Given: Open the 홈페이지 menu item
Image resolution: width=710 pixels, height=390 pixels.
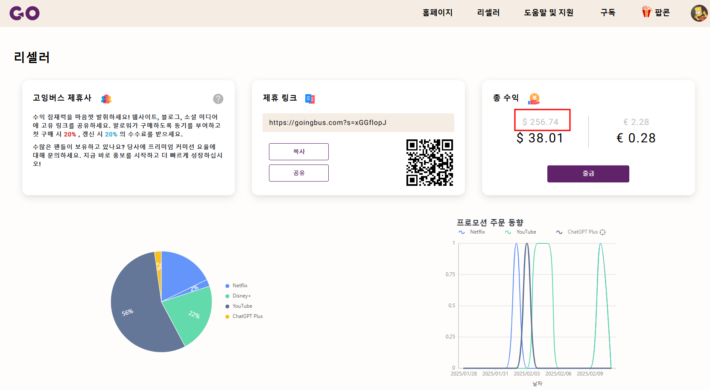Looking at the screenshot, I should coord(437,13).
